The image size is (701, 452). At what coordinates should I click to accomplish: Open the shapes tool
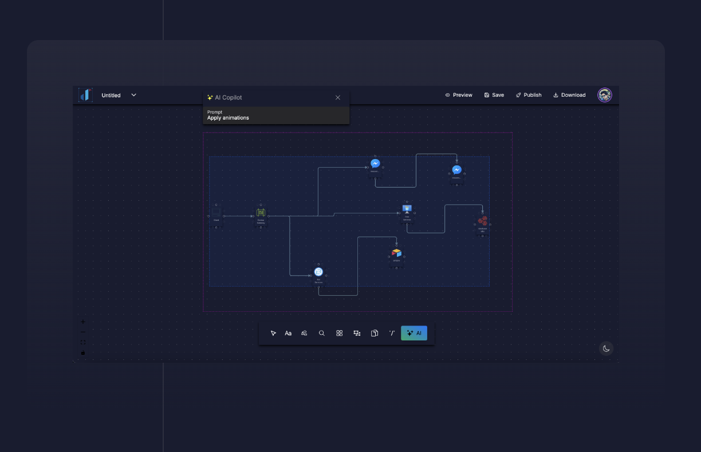pos(304,333)
